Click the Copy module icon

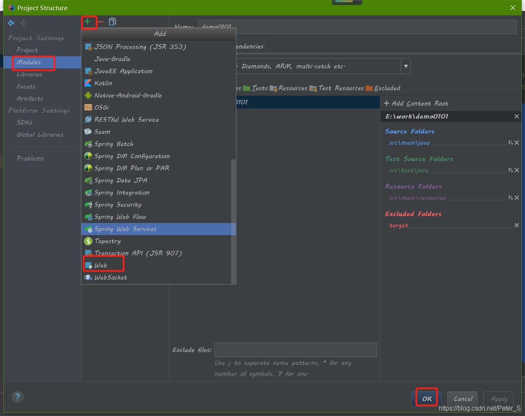click(x=113, y=21)
